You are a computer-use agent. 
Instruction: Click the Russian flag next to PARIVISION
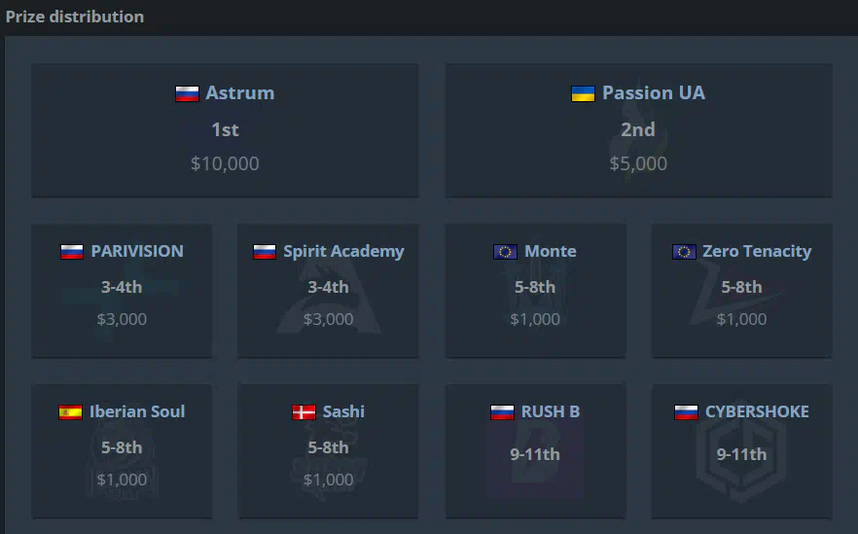tap(72, 252)
